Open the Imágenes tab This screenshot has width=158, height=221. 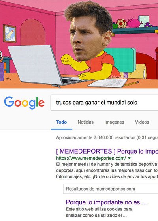point(114,122)
